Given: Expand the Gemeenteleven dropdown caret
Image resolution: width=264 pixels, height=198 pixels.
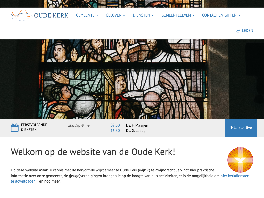Looking at the screenshot, I should coord(193,15).
